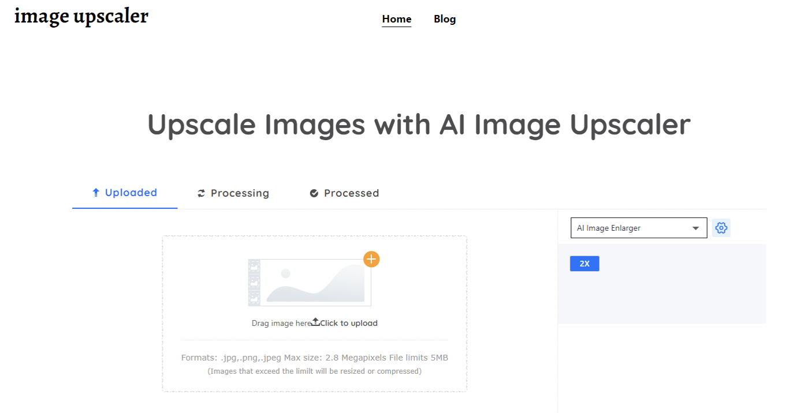The width and height of the screenshot is (812, 413).
Task: Go to the Home navigation link
Action: [x=397, y=19]
